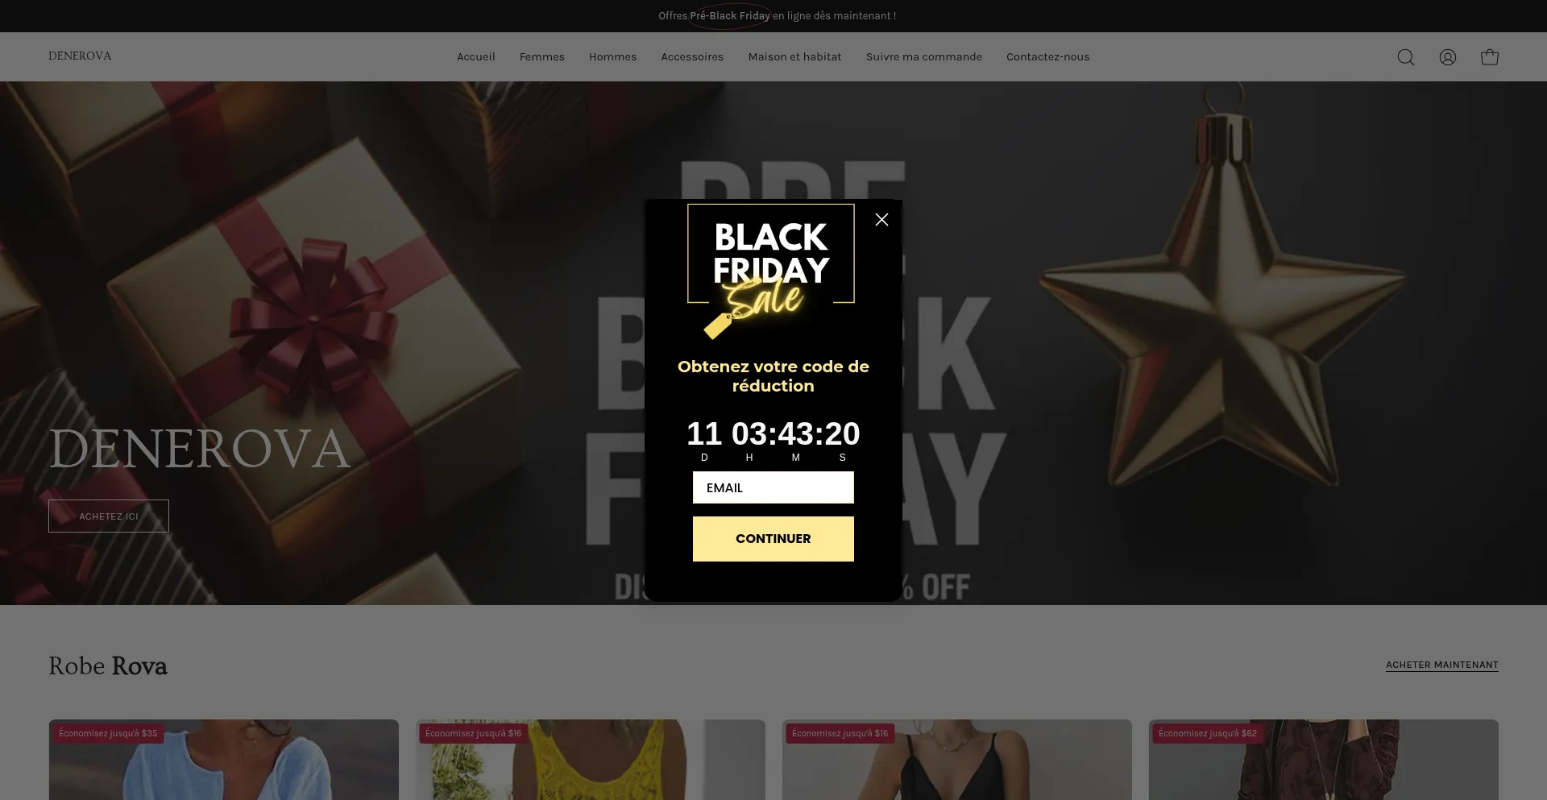Viewport: 1547px width, 800px height.
Task: Open the Hommes menu item
Action: pos(613,57)
